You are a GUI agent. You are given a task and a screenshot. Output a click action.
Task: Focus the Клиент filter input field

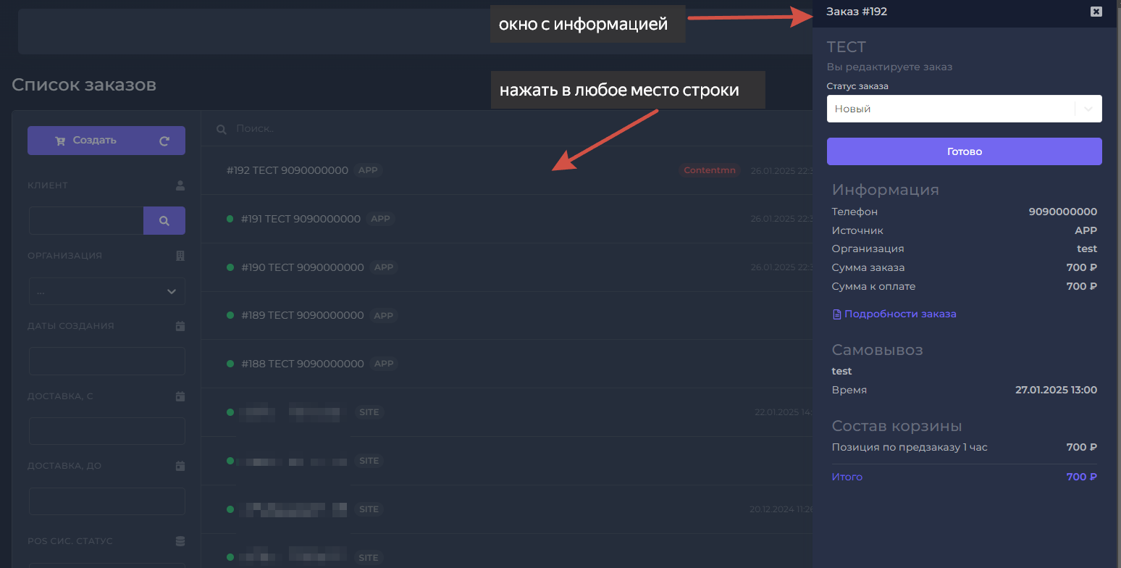(86, 220)
